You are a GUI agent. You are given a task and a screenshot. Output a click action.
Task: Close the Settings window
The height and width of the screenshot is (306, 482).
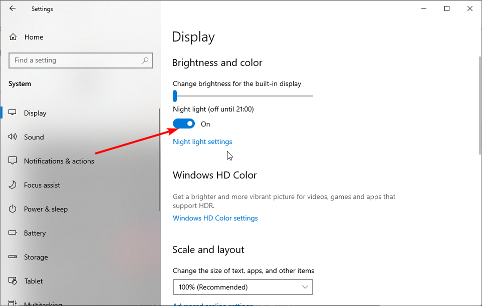pos(470,8)
